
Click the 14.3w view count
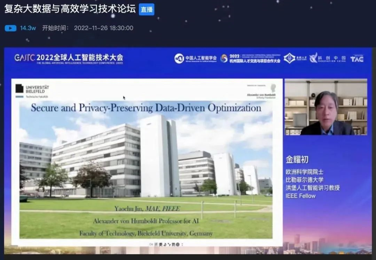point(28,28)
